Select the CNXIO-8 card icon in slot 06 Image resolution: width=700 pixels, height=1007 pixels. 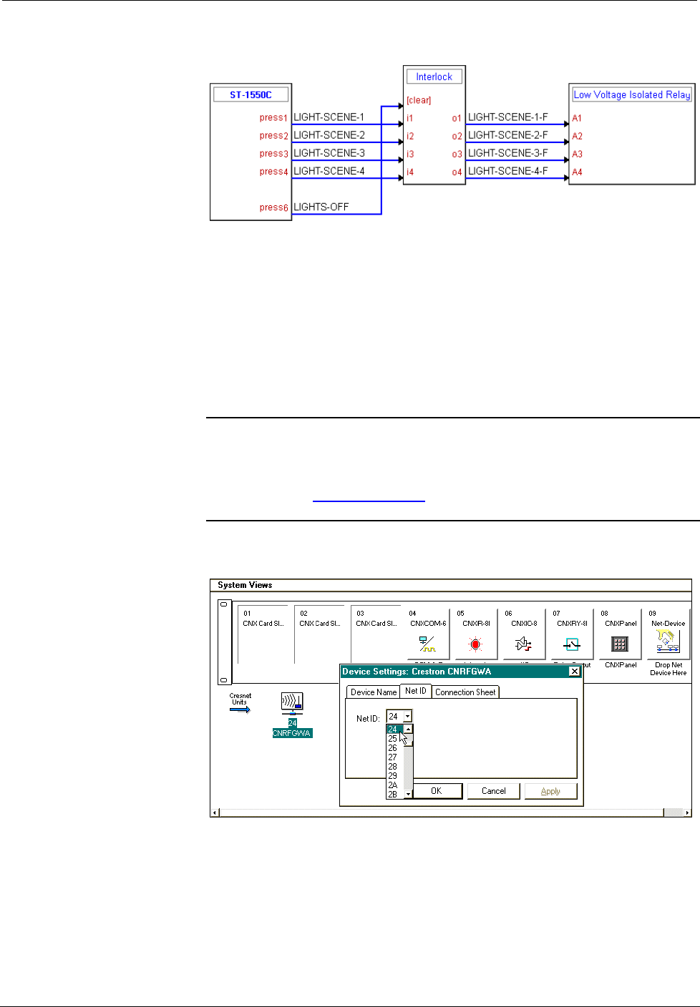[x=523, y=644]
